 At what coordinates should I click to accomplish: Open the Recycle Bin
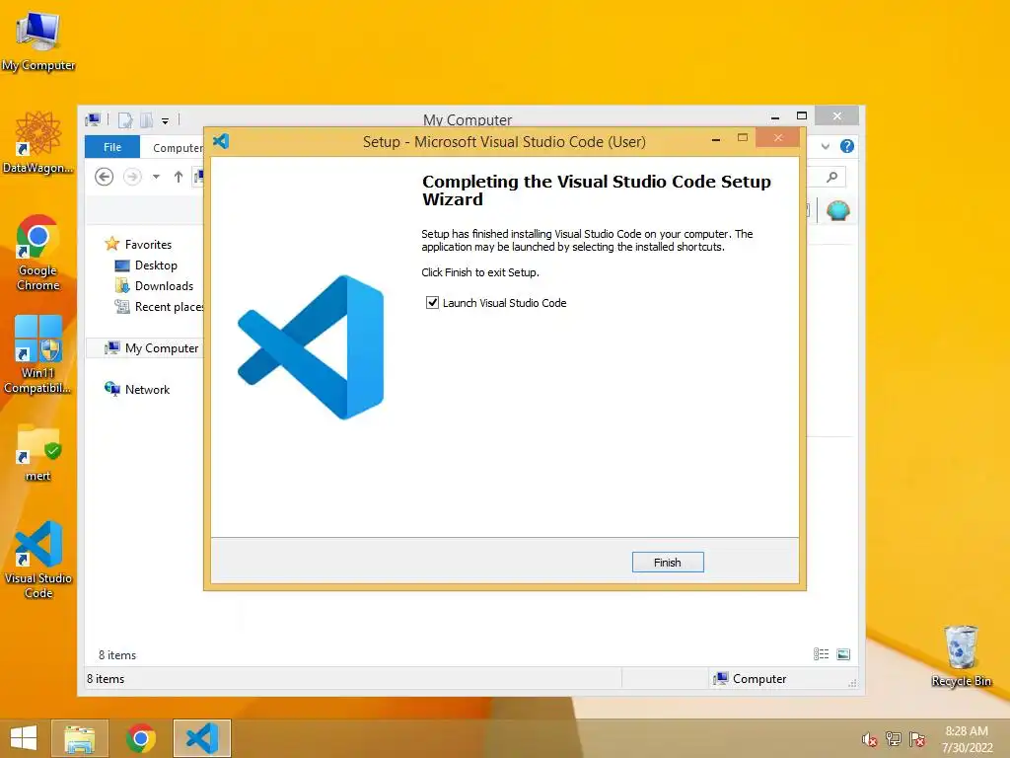(x=961, y=655)
